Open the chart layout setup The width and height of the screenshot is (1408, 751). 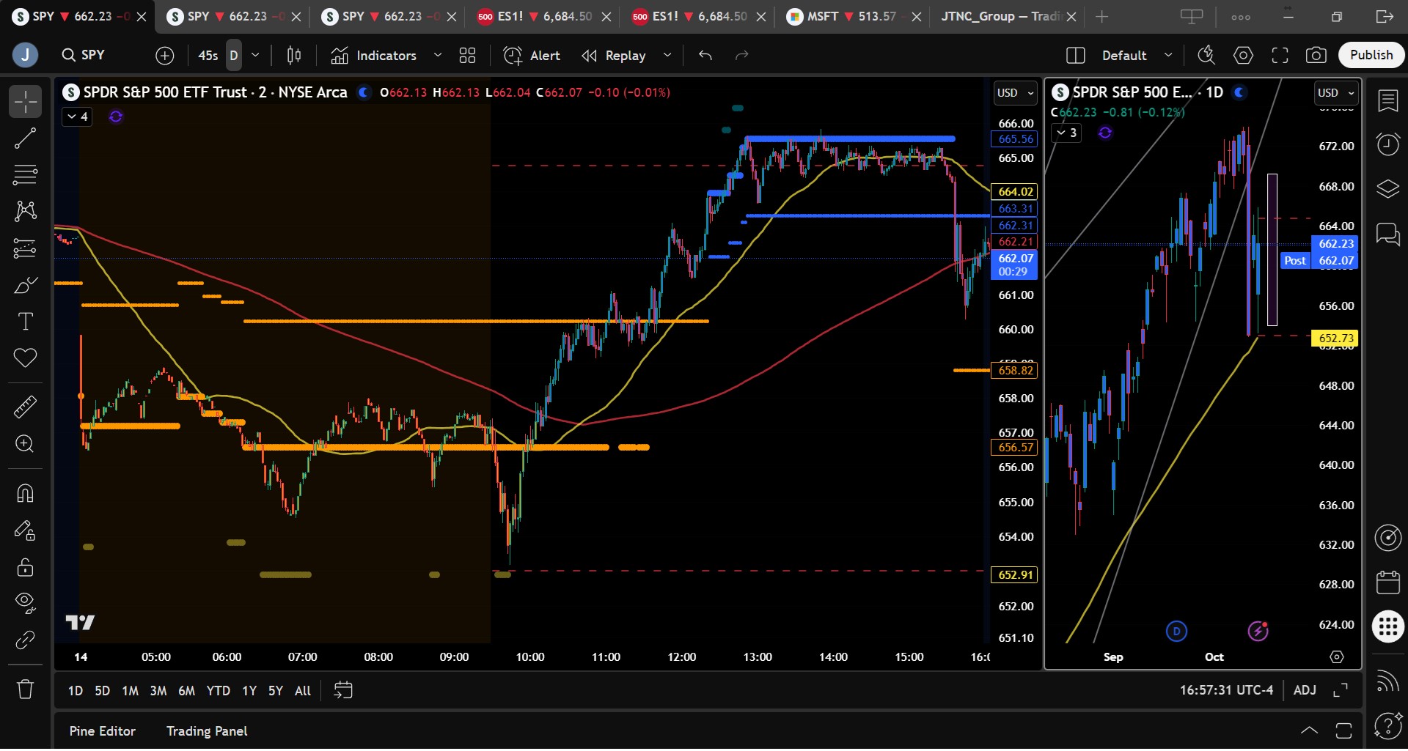click(x=1075, y=55)
